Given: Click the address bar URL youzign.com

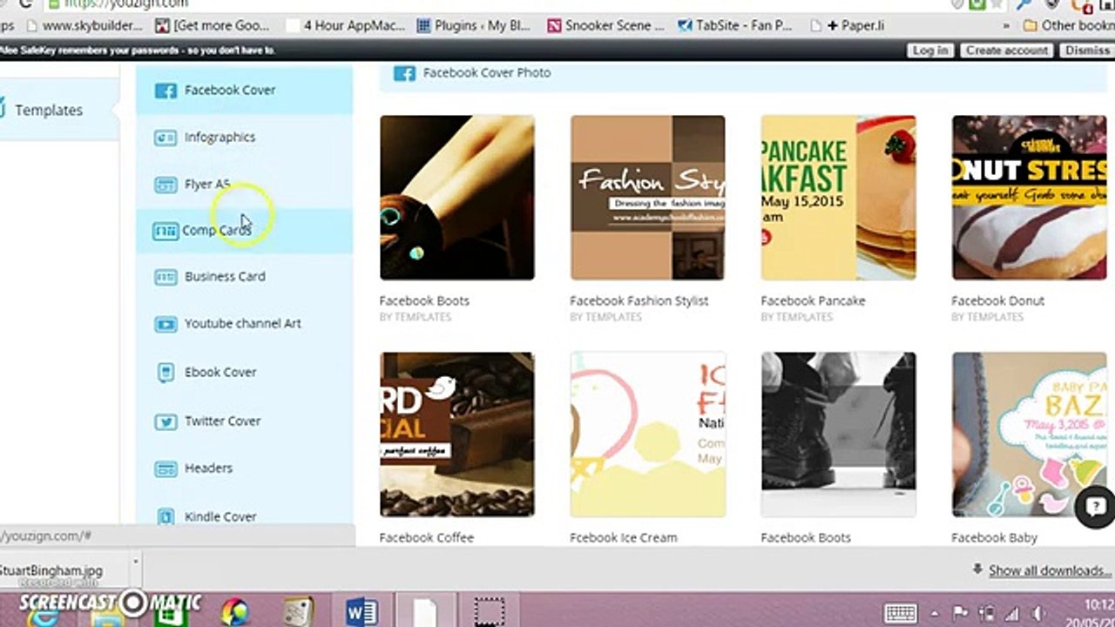Looking at the screenshot, I should (x=126, y=4).
